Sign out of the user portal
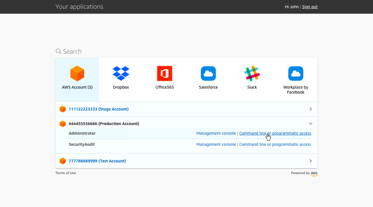Image resolution: width=373 pixels, height=207 pixels. [310, 7]
